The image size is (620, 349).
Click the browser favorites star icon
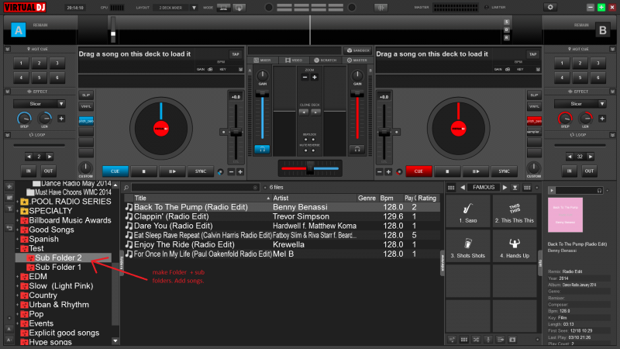point(9,186)
